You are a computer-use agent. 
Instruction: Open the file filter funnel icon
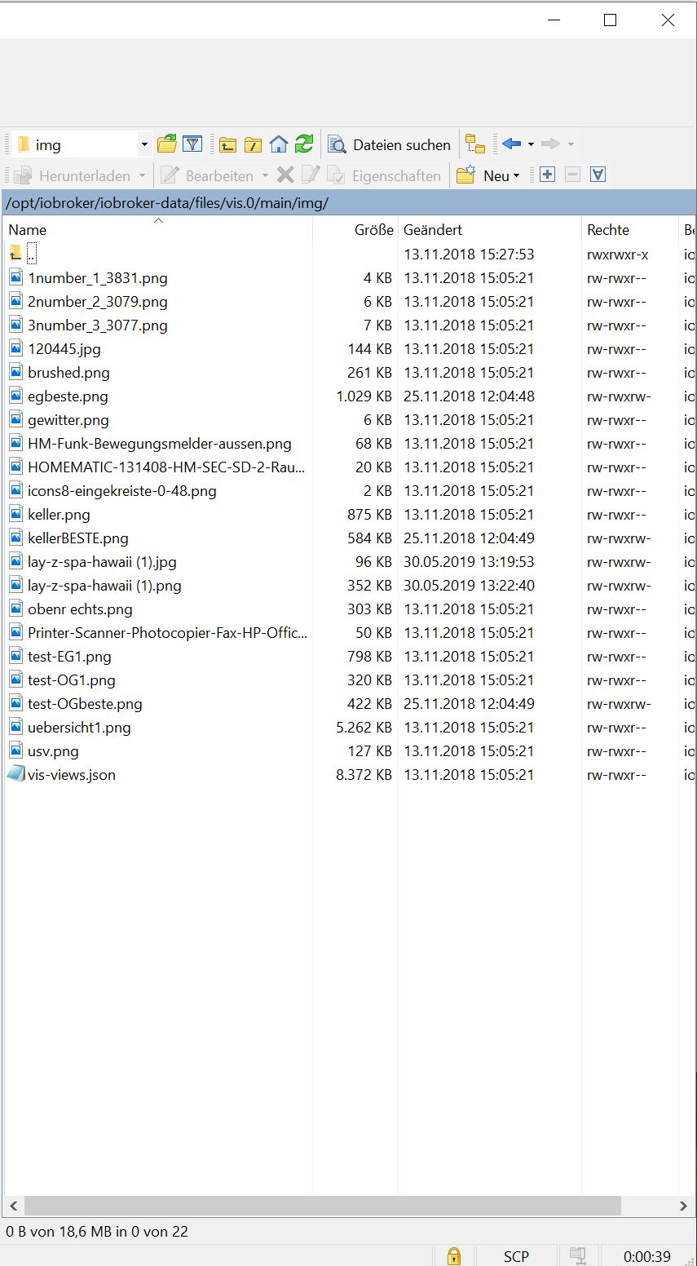pos(192,144)
